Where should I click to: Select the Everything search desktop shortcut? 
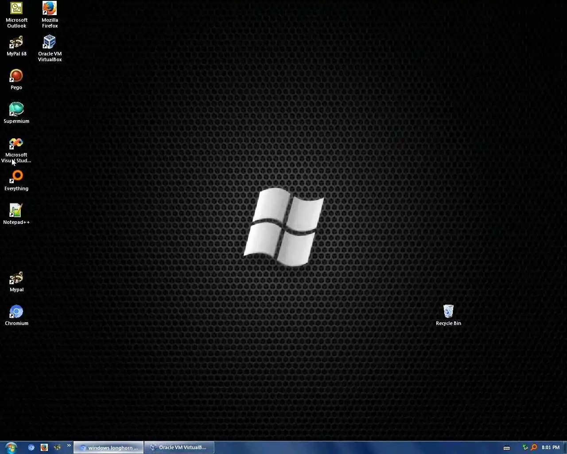click(16, 180)
